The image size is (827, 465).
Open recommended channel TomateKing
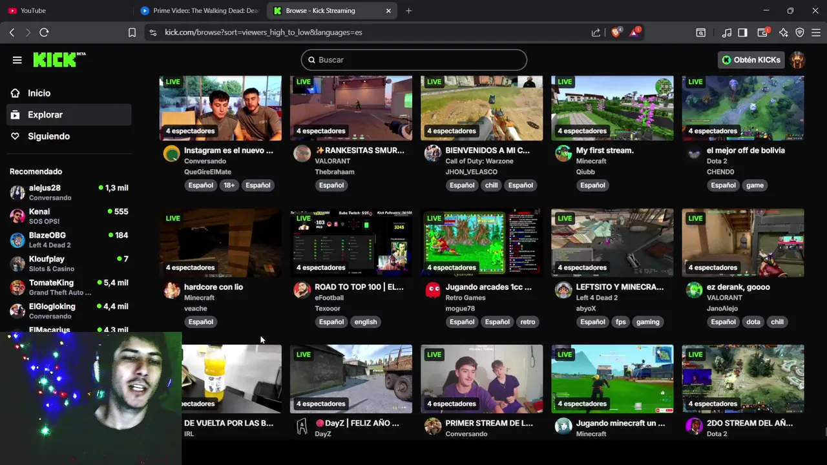68,287
